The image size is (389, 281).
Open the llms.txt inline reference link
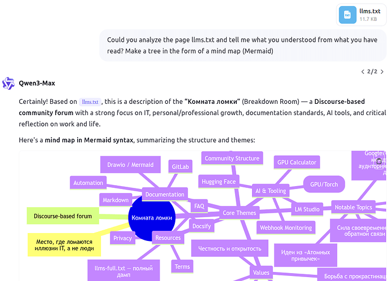click(90, 102)
